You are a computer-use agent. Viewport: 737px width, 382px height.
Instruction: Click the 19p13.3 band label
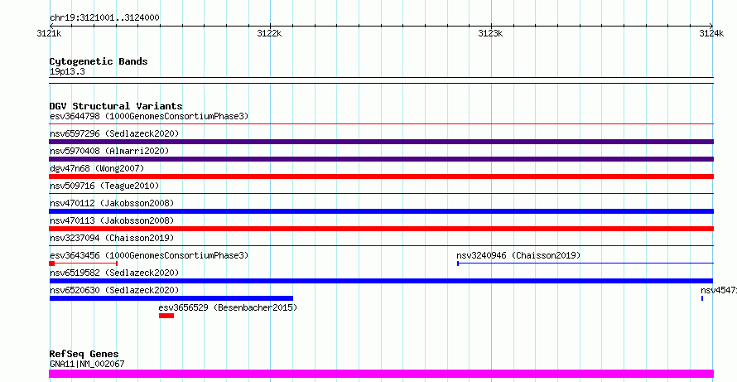[67, 72]
